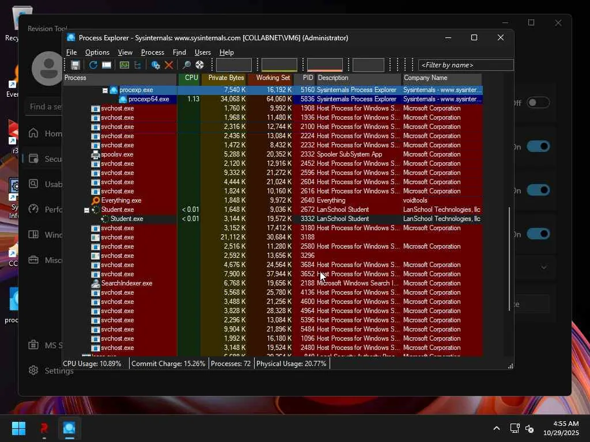Screen dimensions: 590x442
Task: Click the SearchIndexer.exe row icon
Action: 96,283
